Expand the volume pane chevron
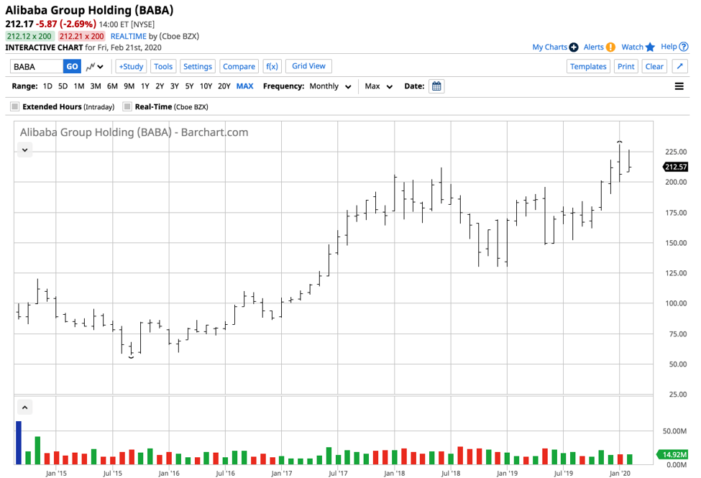Screen dimensions: 701x478 point(24,408)
